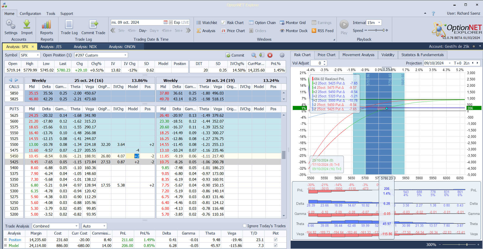The height and width of the screenshot is (249, 483).
Task: Open the Risk Chart window from ribbon
Action: [x=233, y=22]
